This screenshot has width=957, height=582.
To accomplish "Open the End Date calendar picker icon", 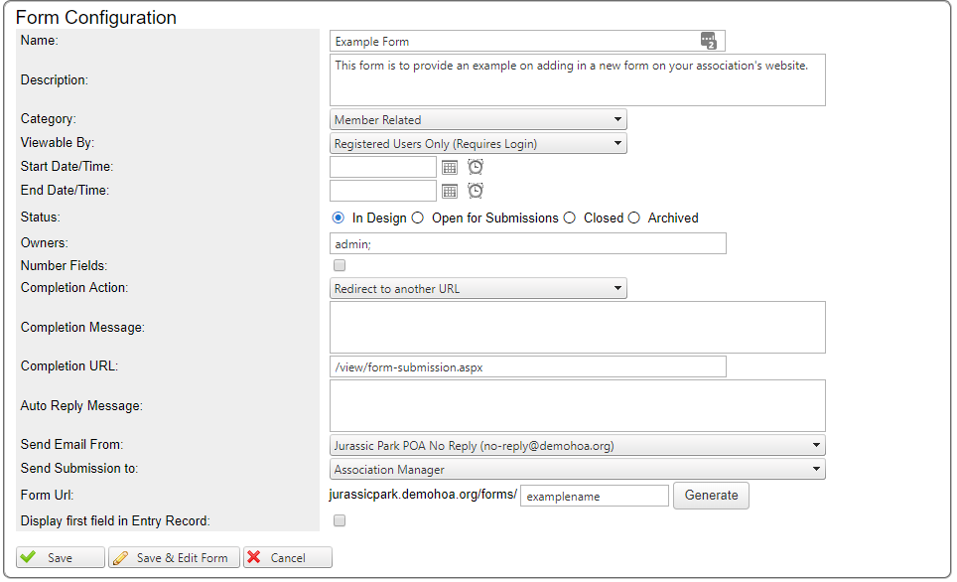I will click(x=449, y=190).
